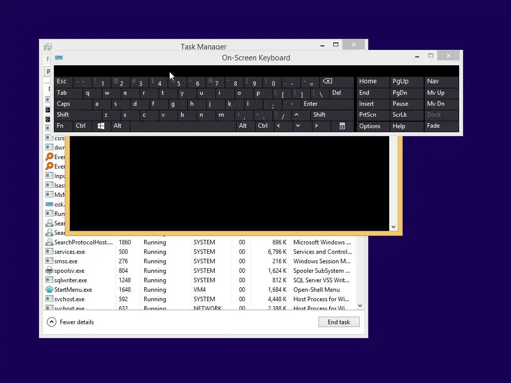Click the PgDn key

(407, 93)
